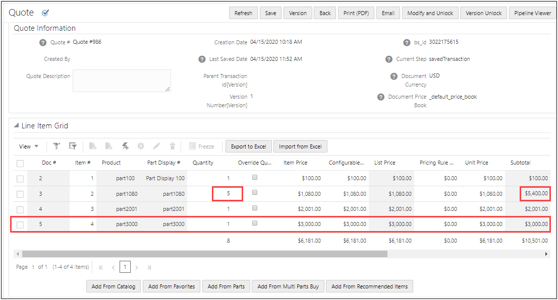Select the filter icon in the grid toolbar

point(57,146)
